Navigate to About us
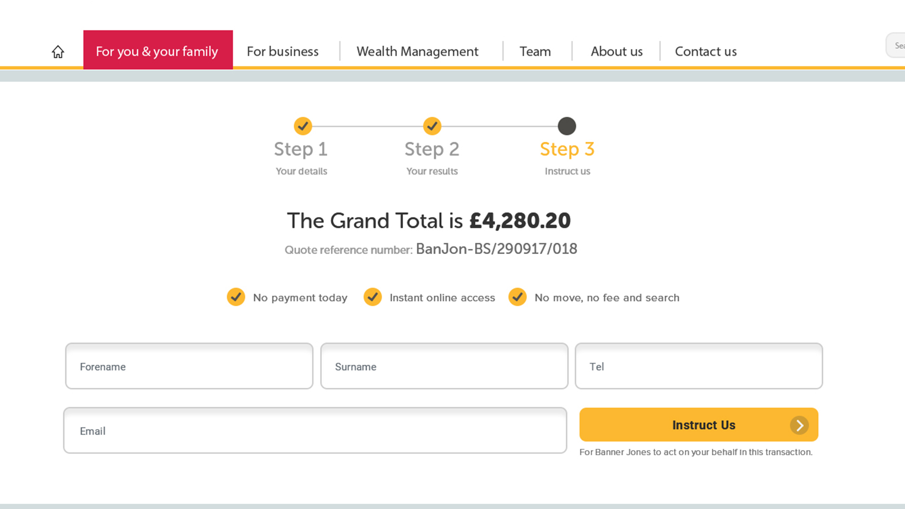 [617, 51]
